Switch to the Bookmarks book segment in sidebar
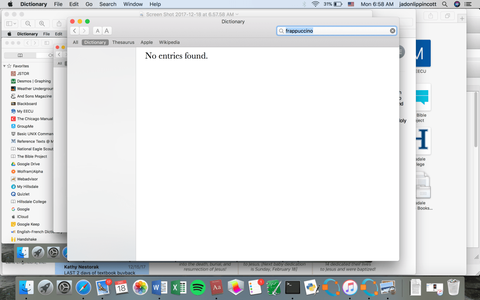 [20, 56]
